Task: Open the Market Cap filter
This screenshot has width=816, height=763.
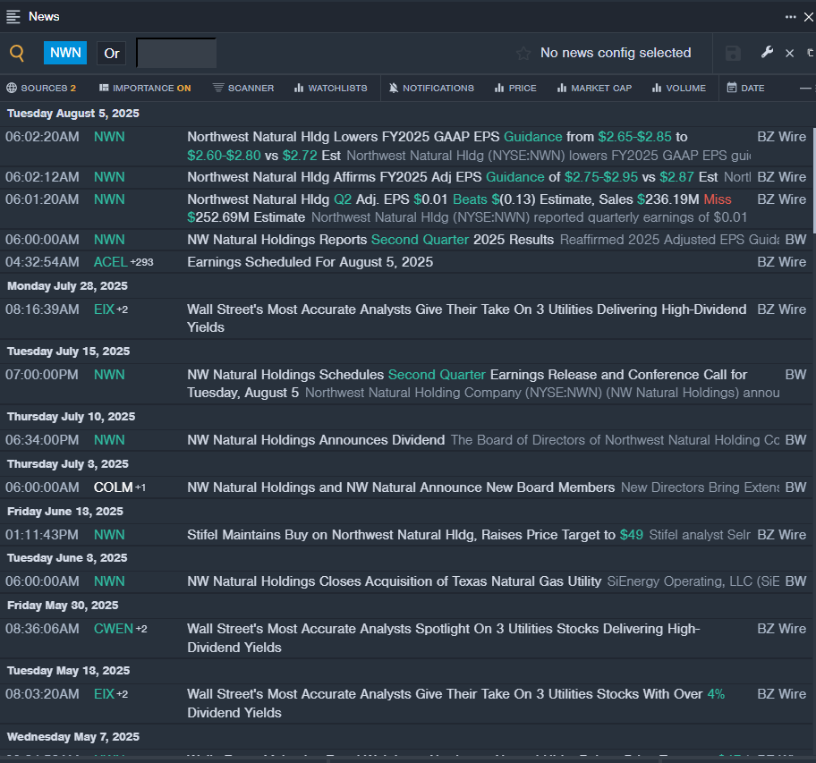Action: tap(594, 88)
